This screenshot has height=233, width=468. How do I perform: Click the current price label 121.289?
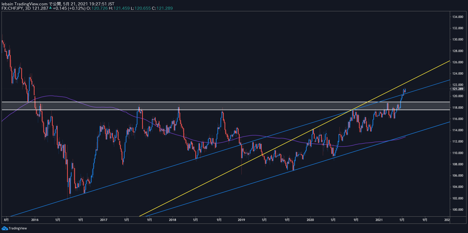458,89
